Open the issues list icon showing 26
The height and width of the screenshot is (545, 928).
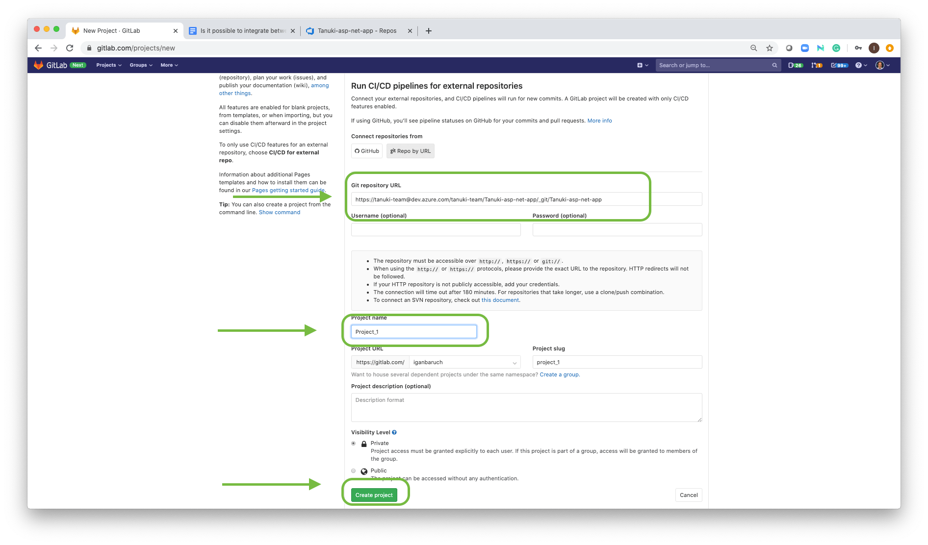tap(795, 65)
